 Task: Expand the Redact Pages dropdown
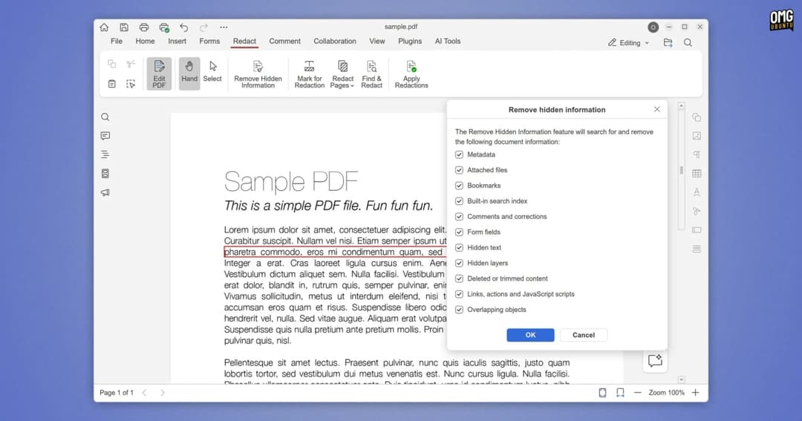click(x=342, y=74)
